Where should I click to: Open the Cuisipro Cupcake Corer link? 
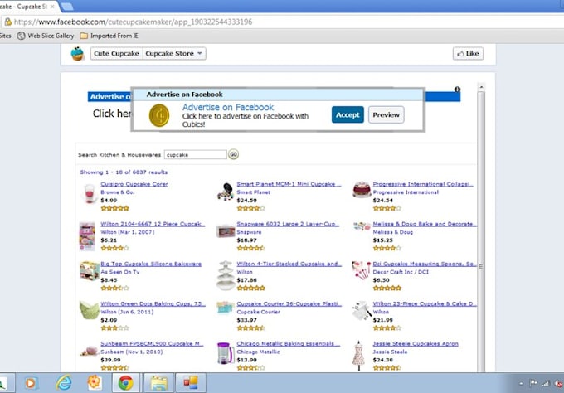pos(134,184)
